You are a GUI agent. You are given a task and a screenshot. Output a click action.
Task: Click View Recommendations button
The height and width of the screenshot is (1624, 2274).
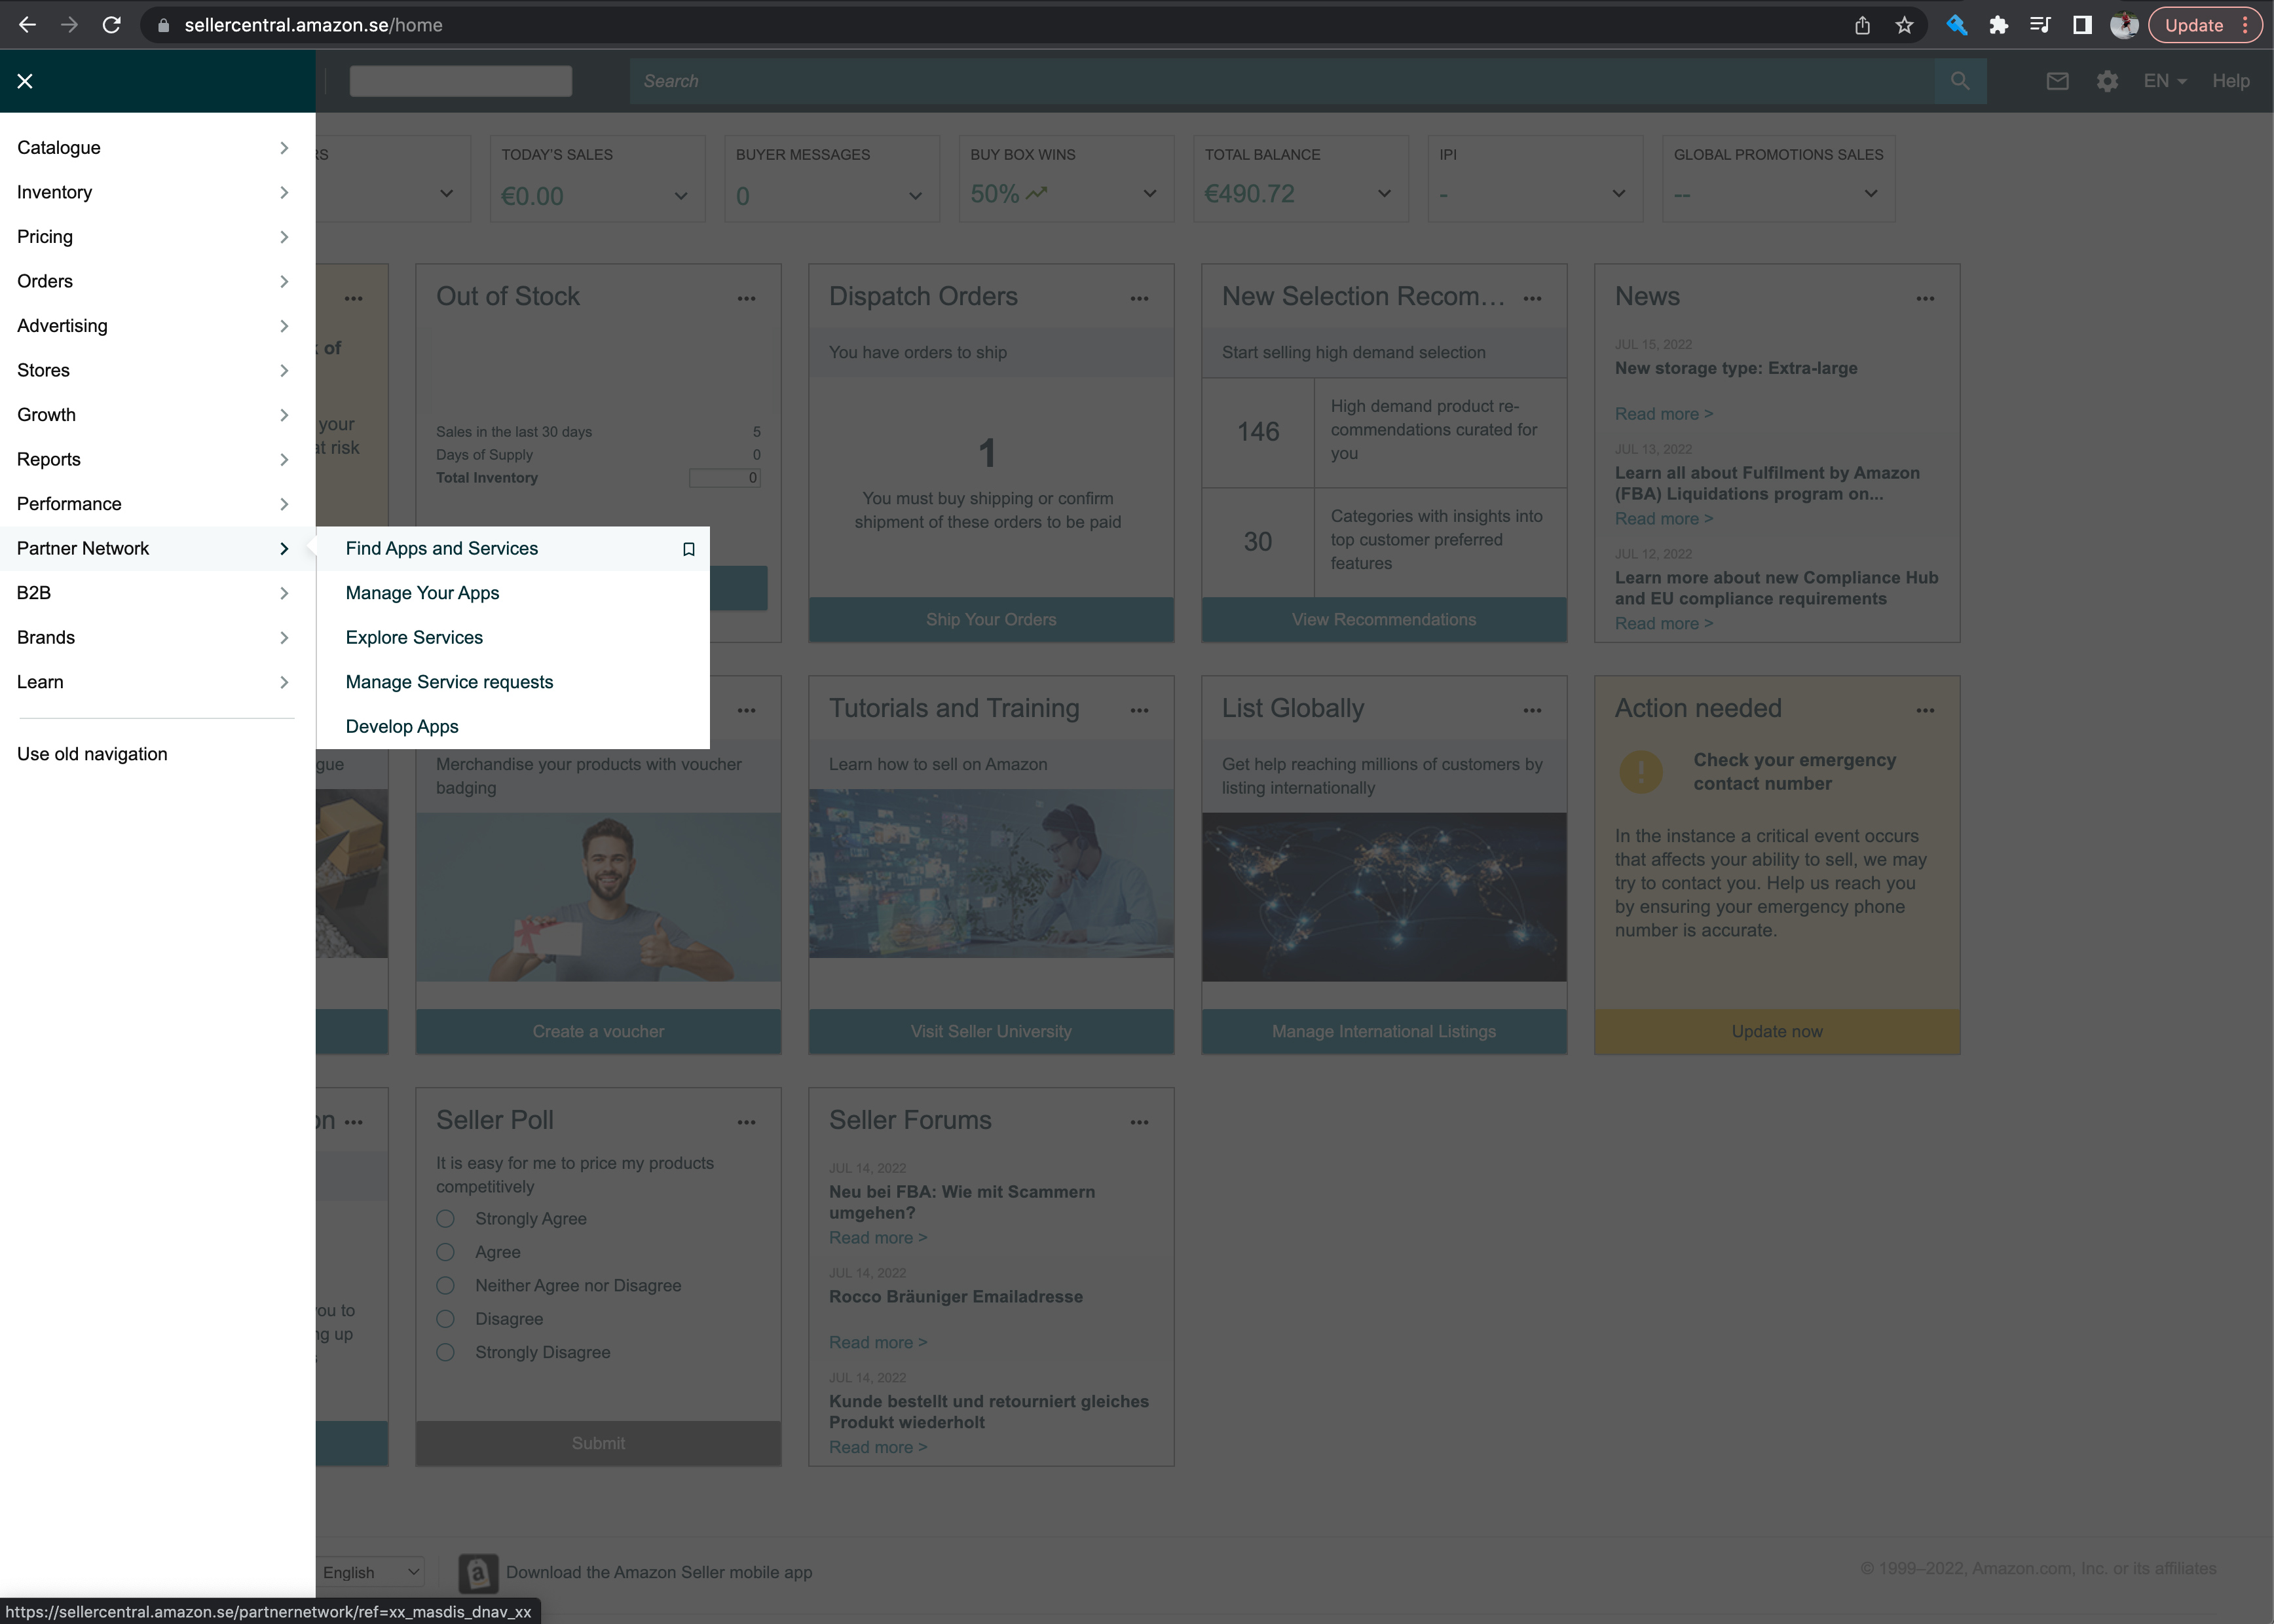coord(1384,619)
